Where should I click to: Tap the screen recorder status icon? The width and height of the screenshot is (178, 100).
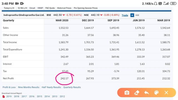click(22, 4)
